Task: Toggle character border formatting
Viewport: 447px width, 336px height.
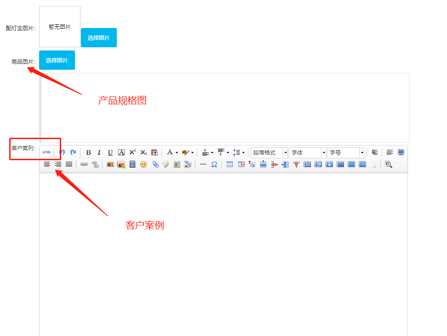Action: tap(121, 152)
